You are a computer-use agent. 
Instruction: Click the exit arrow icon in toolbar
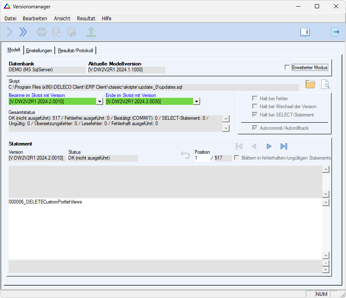(x=335, y=32)
